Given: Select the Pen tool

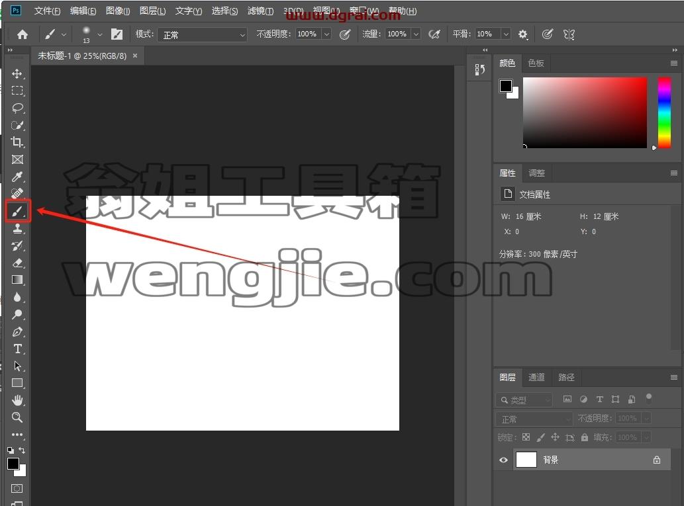Looking at the screenshot, I should 17,331.
